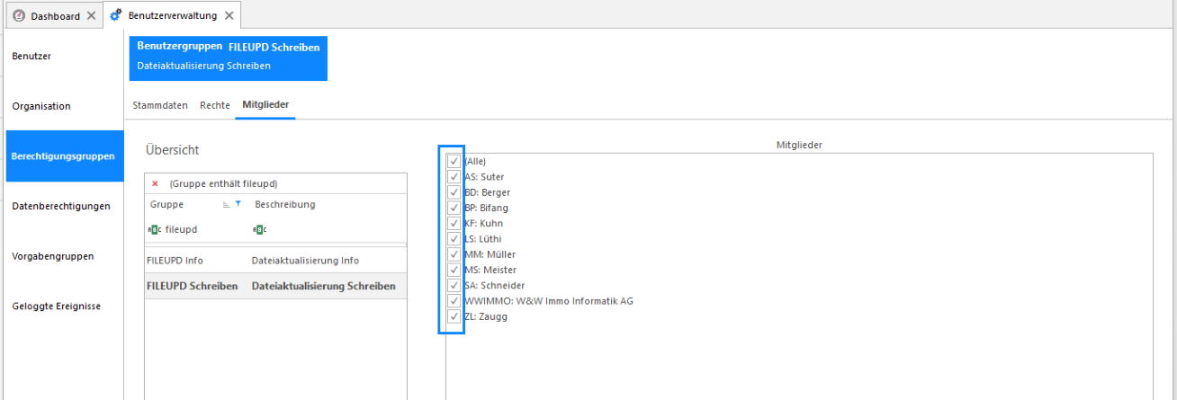Close the Dashboard tab
The width and height of the screenshot is (1177, 400).
click(91, 16)
